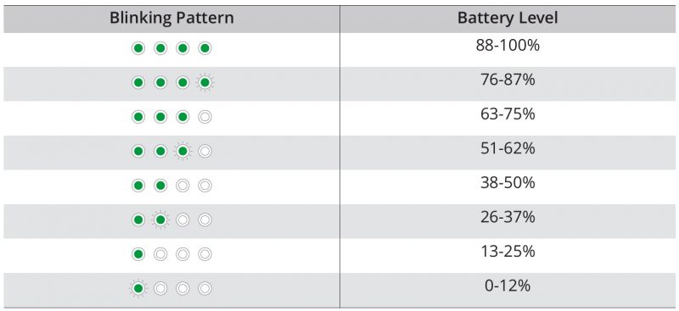This screenshot has height=311, width=679.
Task: Click the blinking first LED in 0-12% row
Action: 138,288
